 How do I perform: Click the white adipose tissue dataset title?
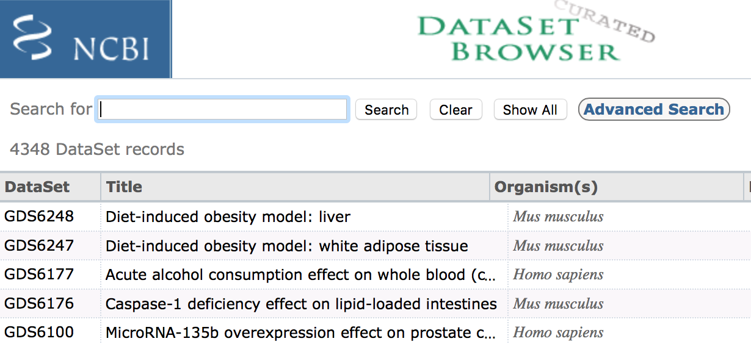(x=286, y=246)
